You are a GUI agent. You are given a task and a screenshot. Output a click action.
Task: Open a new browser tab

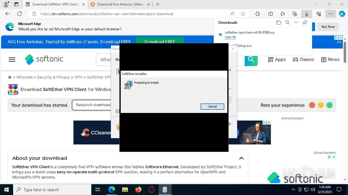(157, 4)
